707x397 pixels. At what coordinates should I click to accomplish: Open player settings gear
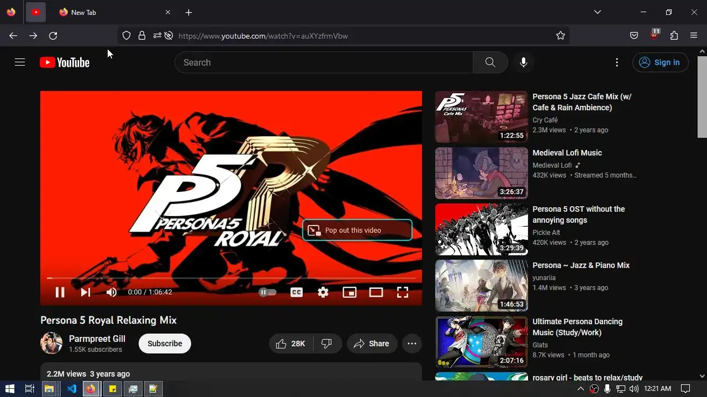click(323, 292)
